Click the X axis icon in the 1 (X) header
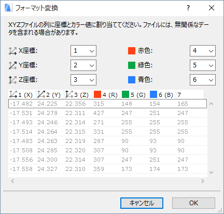Image resolution: width=224 pixels, height=214 pixels. coord(13,94)
